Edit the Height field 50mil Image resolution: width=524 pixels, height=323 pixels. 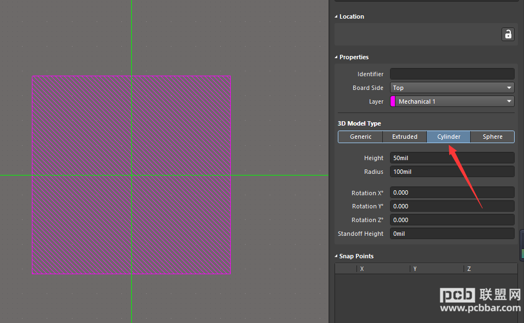[x=452, y=158]
